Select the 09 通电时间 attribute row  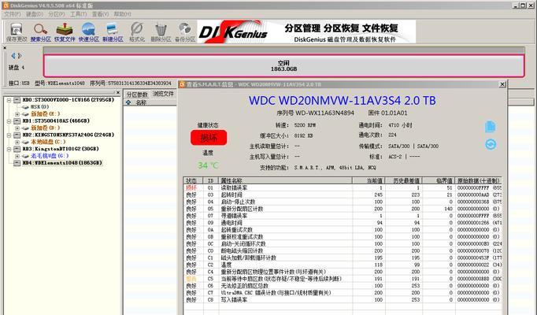pos(343,223)
